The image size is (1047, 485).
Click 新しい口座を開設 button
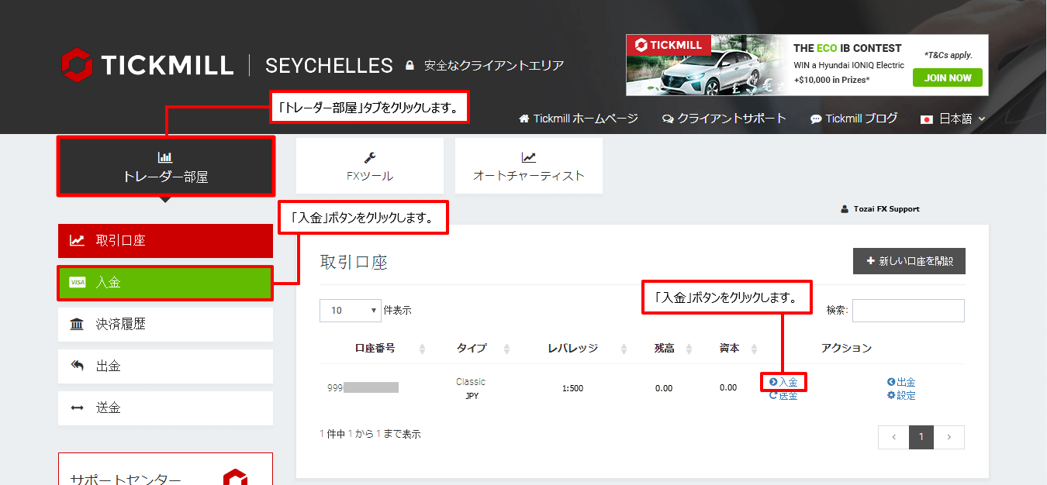pyautogui.click(x=909, y=262)
